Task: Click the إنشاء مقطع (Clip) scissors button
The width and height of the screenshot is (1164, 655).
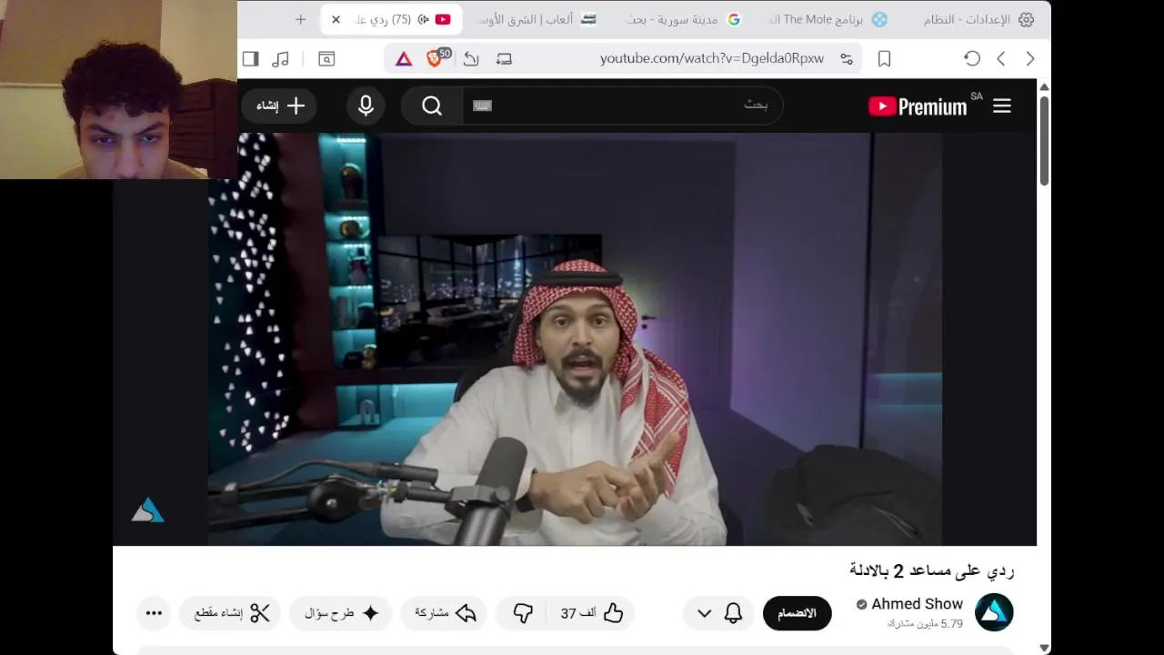Action: 231,613
